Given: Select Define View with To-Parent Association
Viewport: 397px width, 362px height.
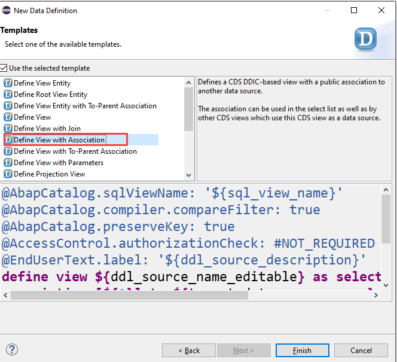Looking at the screenshot, I should 75,151.
